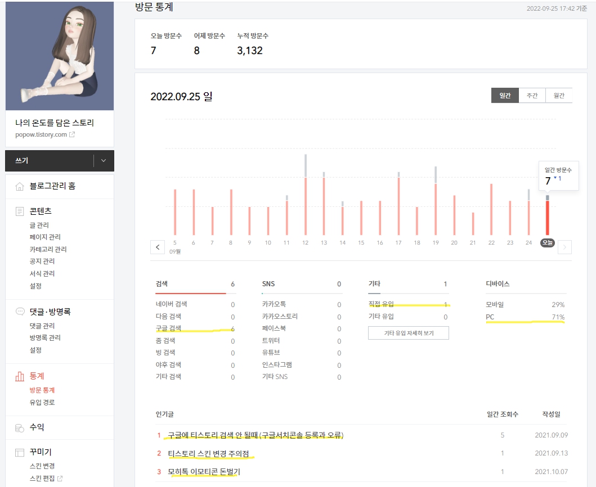Open blog external link icon beside popow.tistory.com
Viewport: 596px width, 487px height.
click(72, 134)
